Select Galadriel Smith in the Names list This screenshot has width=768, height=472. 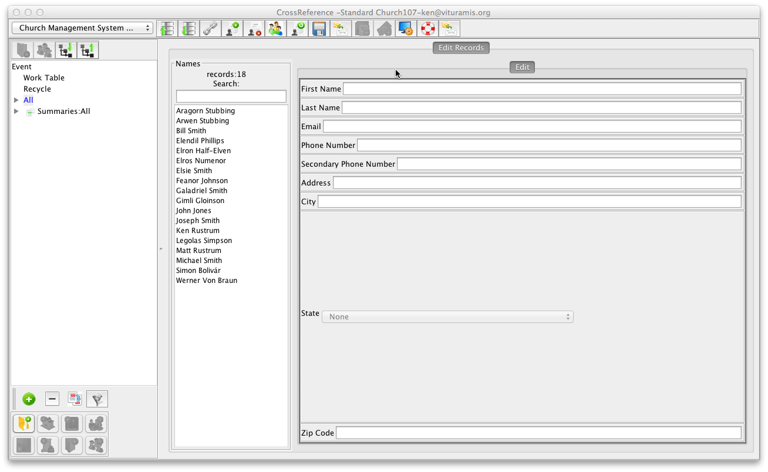201,190
